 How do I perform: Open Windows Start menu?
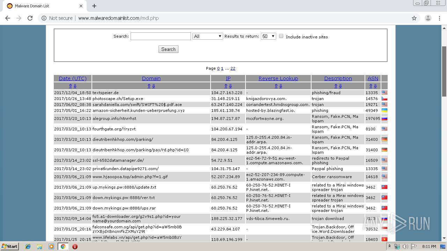(x=9, y=246)
